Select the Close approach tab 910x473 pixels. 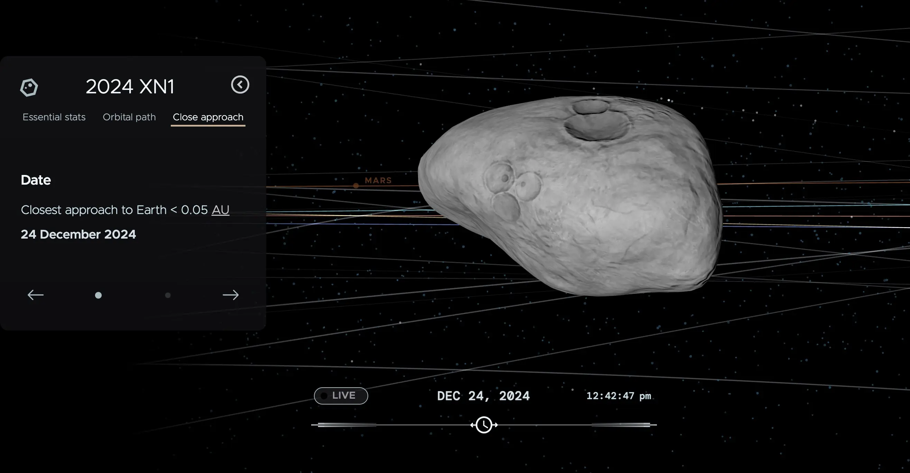(x=208, y=117)
